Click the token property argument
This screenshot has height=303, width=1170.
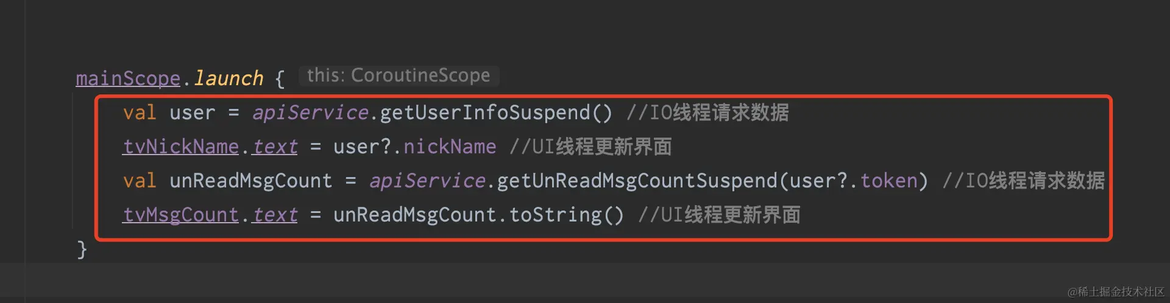pyautogui.click(x=889, y=181)
